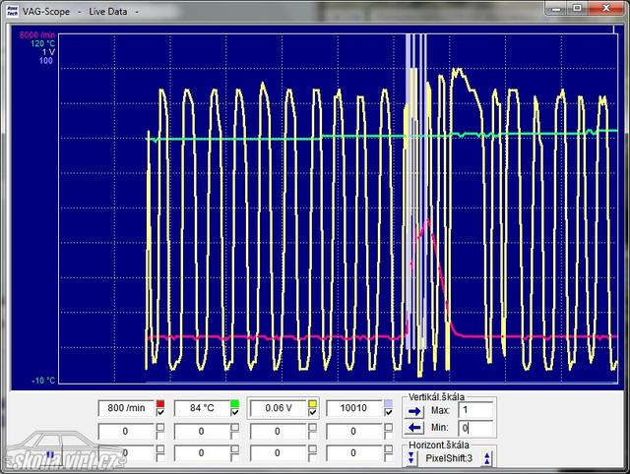Image resolution: width=630 pixels, height=474 pixels.
Task: Click the left arrow beside Min
Action: 414,428
